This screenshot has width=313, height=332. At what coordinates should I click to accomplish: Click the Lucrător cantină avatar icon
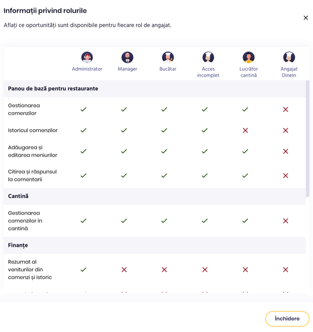click(249, 58)
